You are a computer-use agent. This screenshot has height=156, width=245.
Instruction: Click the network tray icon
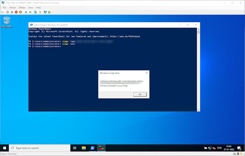(210, 148)
